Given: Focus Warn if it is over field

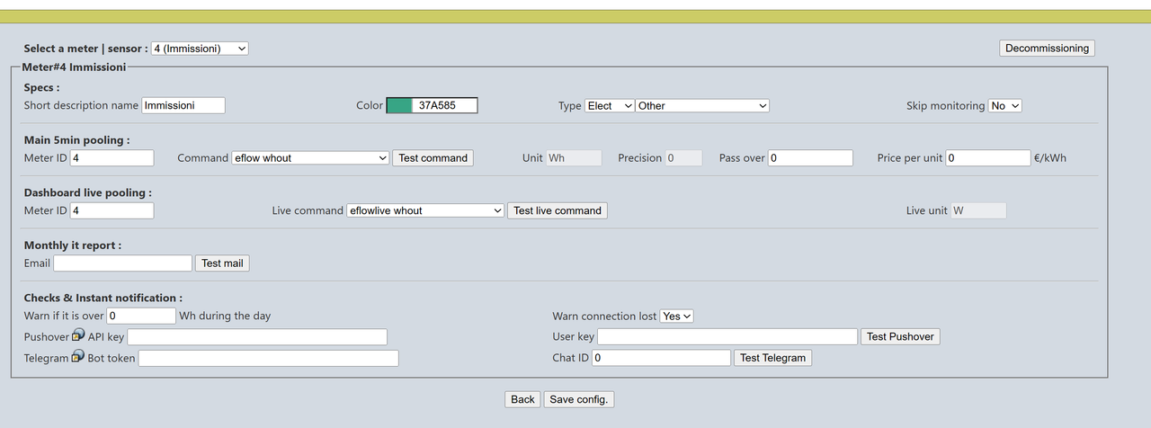Looking at the screenshot, I should click(141, 316).
